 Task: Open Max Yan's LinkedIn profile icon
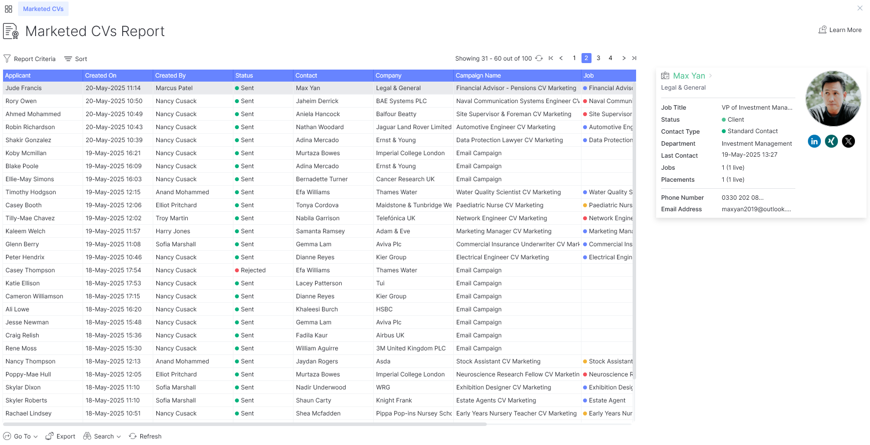[x=814, y=141]
